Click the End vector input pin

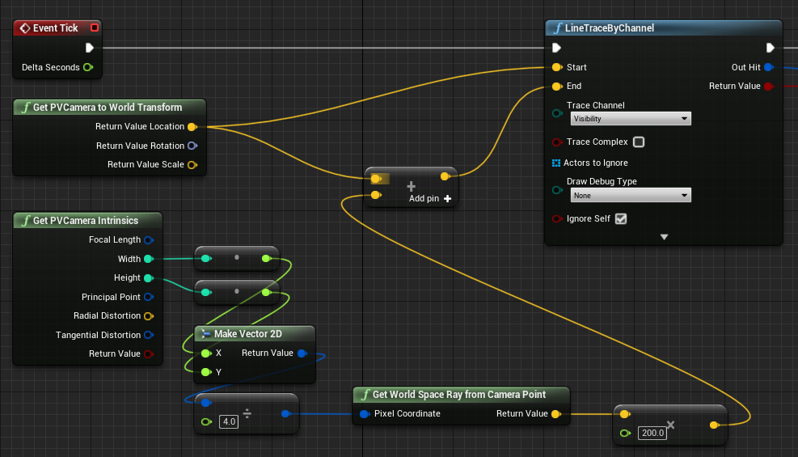tap(557, 87)
